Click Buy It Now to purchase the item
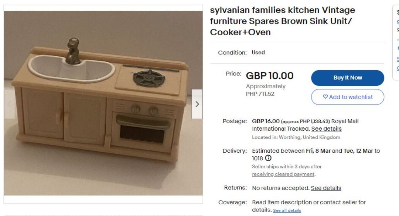399x216 pixels. point(347,78)
